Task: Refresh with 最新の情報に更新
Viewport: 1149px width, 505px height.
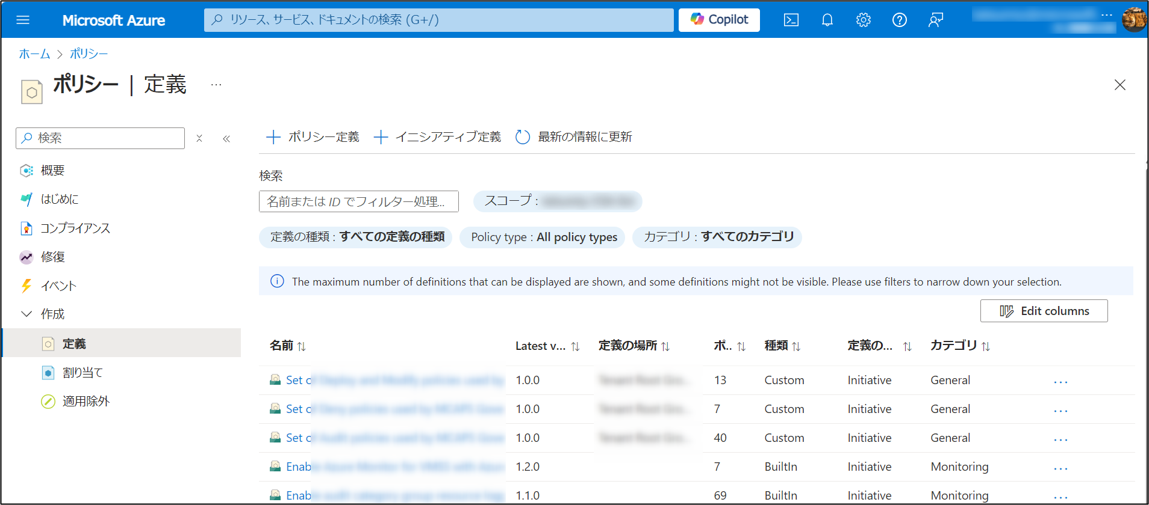Action: pos(574,137)
